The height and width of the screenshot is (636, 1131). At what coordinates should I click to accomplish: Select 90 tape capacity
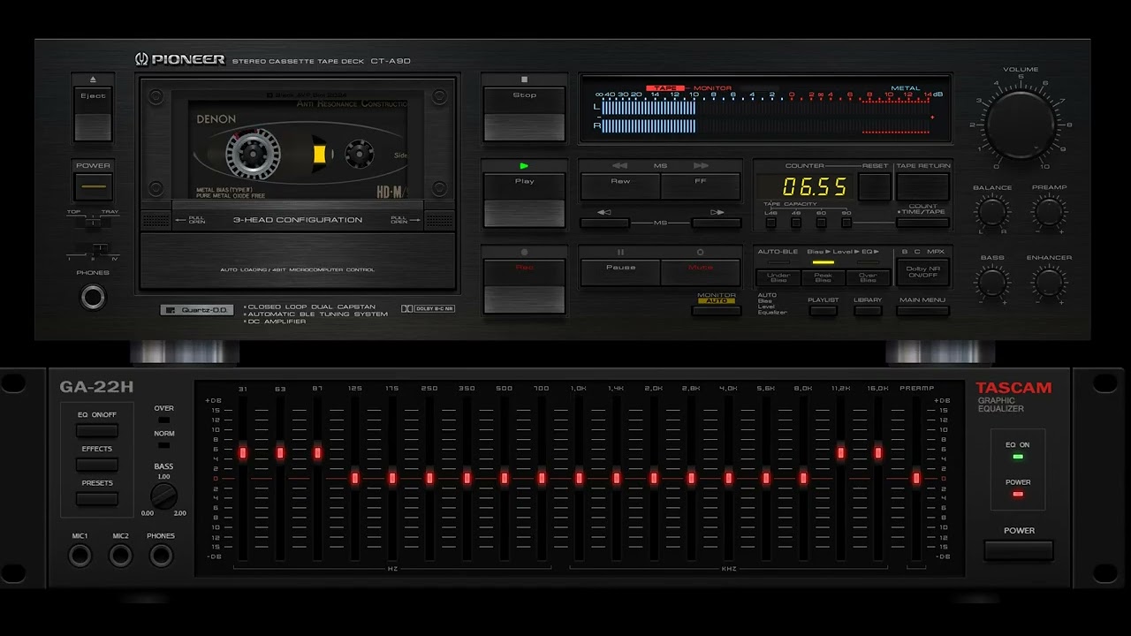pos(846,223)
